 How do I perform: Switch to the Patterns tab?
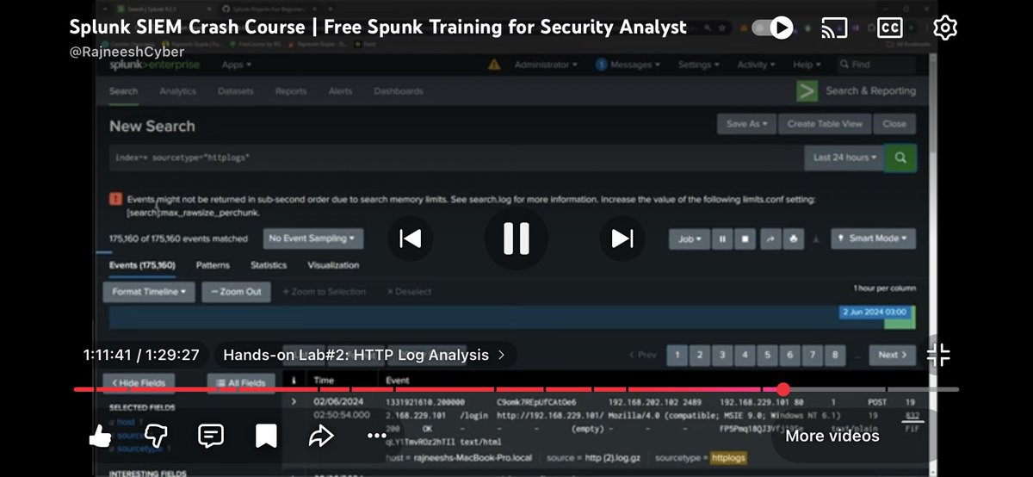[x=213, y=265]
